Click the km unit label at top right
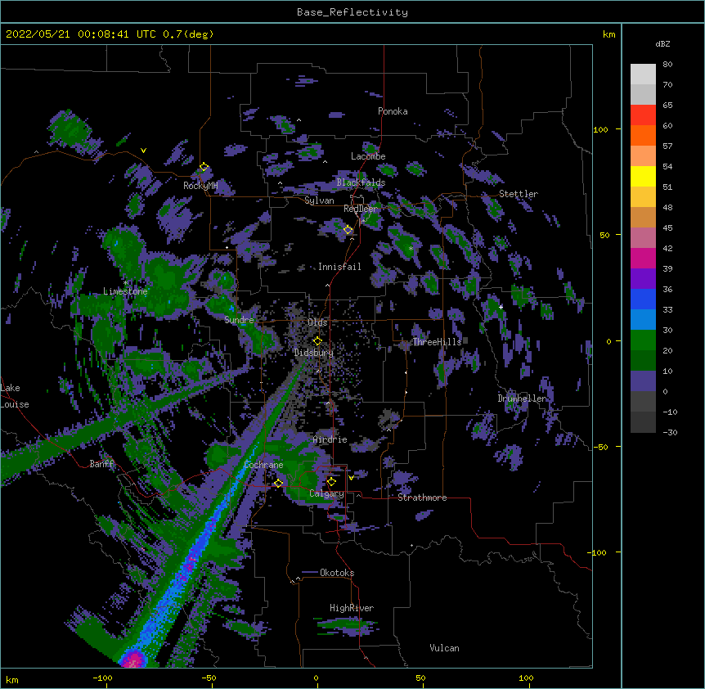Screen dimensions: 705x689 click(608, 34)
